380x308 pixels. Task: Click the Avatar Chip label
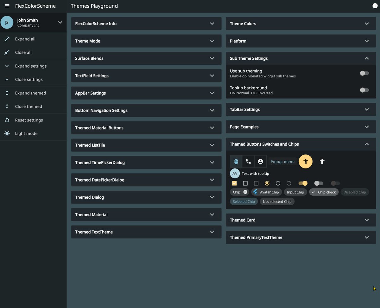coord(269,192)
